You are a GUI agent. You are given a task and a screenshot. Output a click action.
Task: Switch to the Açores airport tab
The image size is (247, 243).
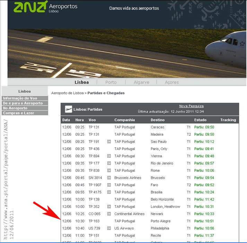[172, 82]
